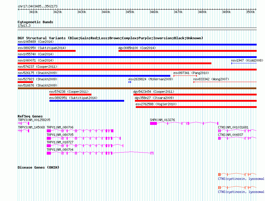
Task: Click the nsv1947 (Kidd2008) label
Action: click(247, 60)
